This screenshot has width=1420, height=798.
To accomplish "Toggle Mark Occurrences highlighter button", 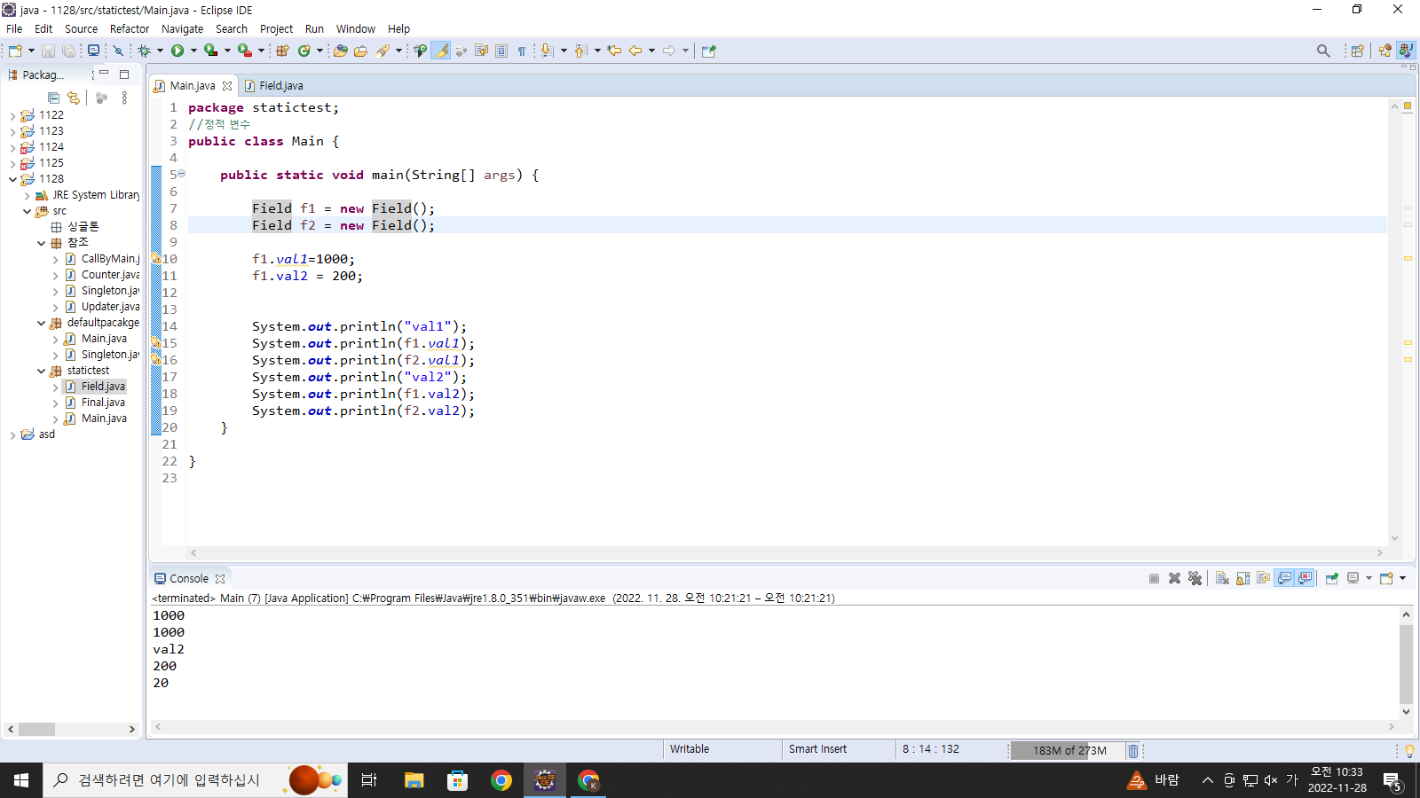I will (441, 51).
